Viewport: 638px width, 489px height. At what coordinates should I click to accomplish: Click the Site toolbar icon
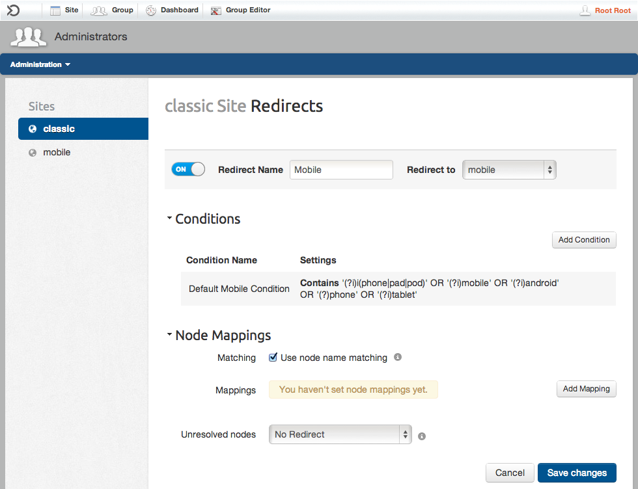click(55, 10)
